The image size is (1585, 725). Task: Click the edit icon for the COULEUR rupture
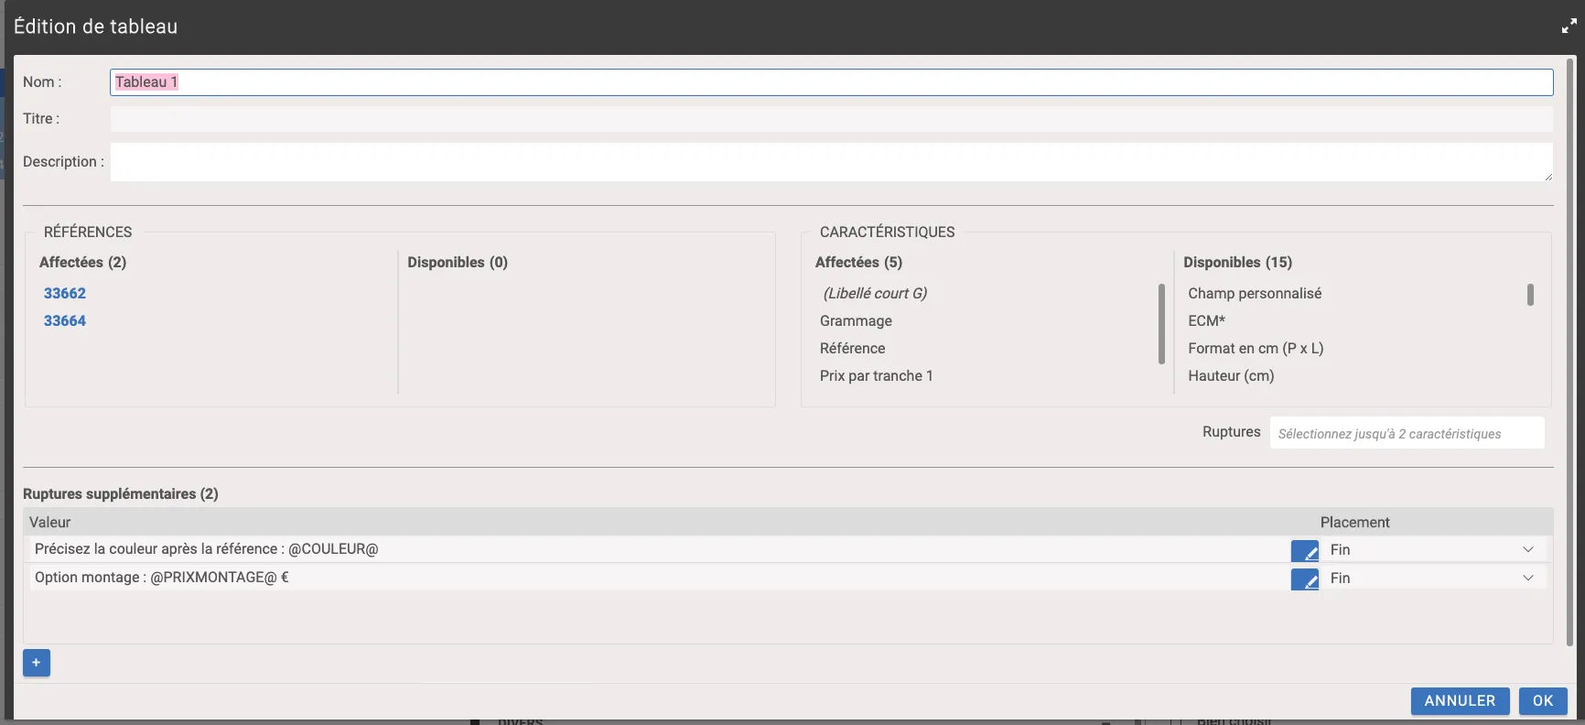(x=1304, y=550)
